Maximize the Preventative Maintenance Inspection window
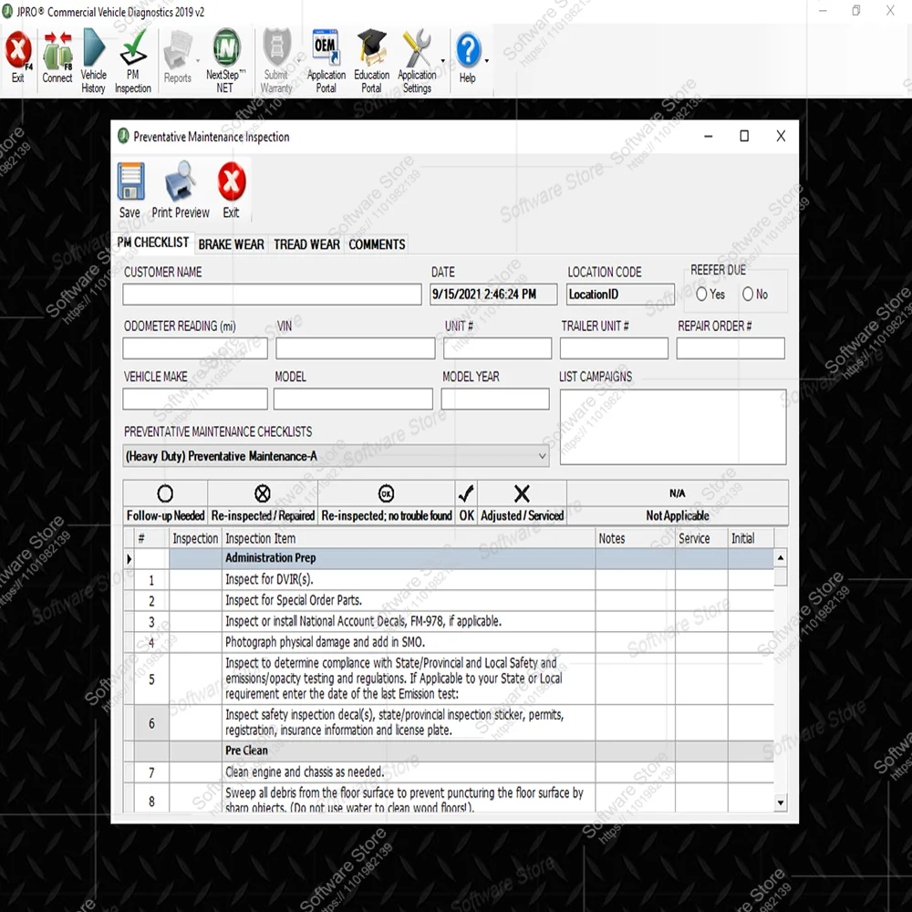The width and height of the screenshot is (912, 912). click(x=744, y=136)
